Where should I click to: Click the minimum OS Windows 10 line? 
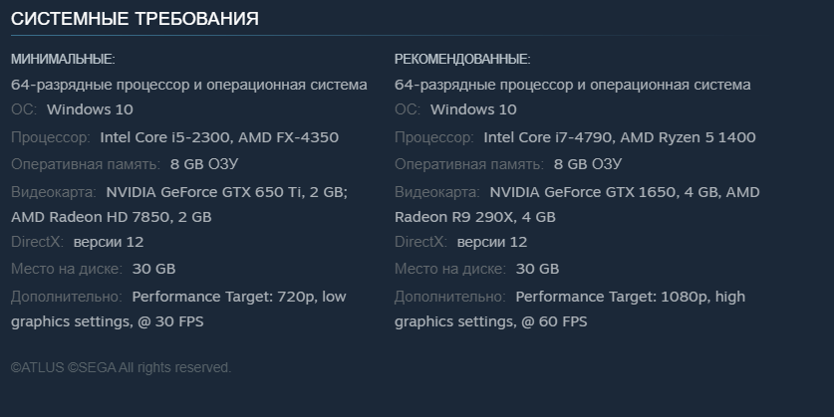tap(72, 109)
